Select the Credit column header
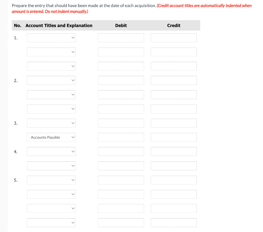263x232 pixels. click(x=174, y=25)
